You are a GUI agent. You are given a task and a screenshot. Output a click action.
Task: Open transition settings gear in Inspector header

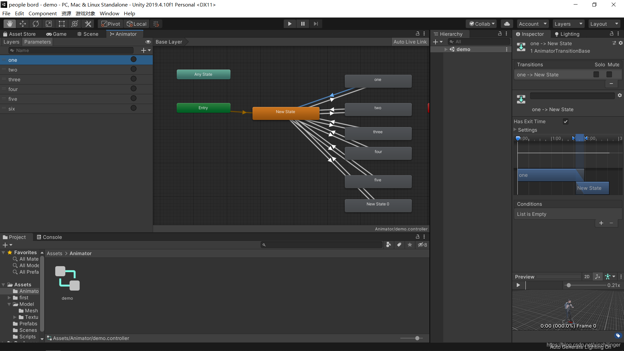(620, 43)
